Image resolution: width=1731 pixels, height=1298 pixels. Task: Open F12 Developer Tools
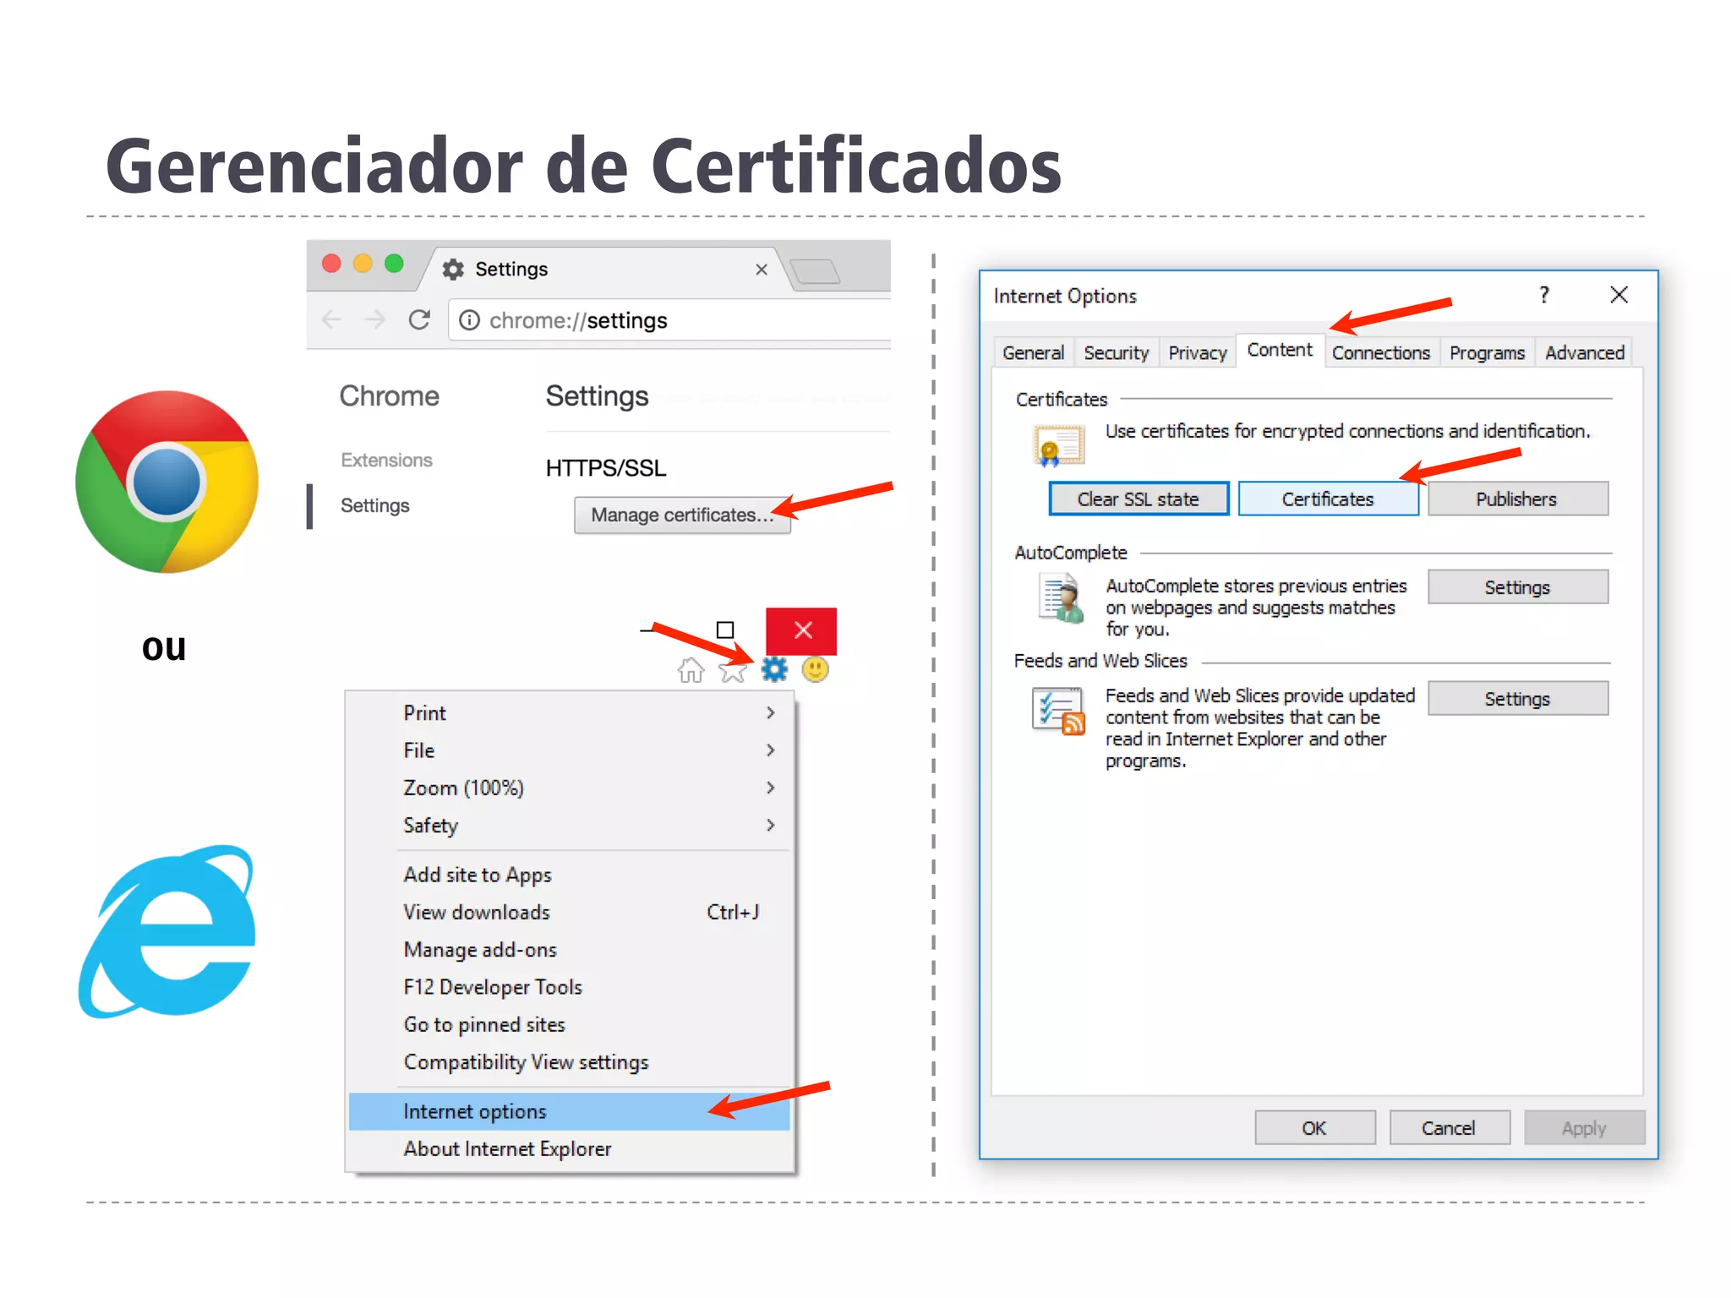(571, 987)
